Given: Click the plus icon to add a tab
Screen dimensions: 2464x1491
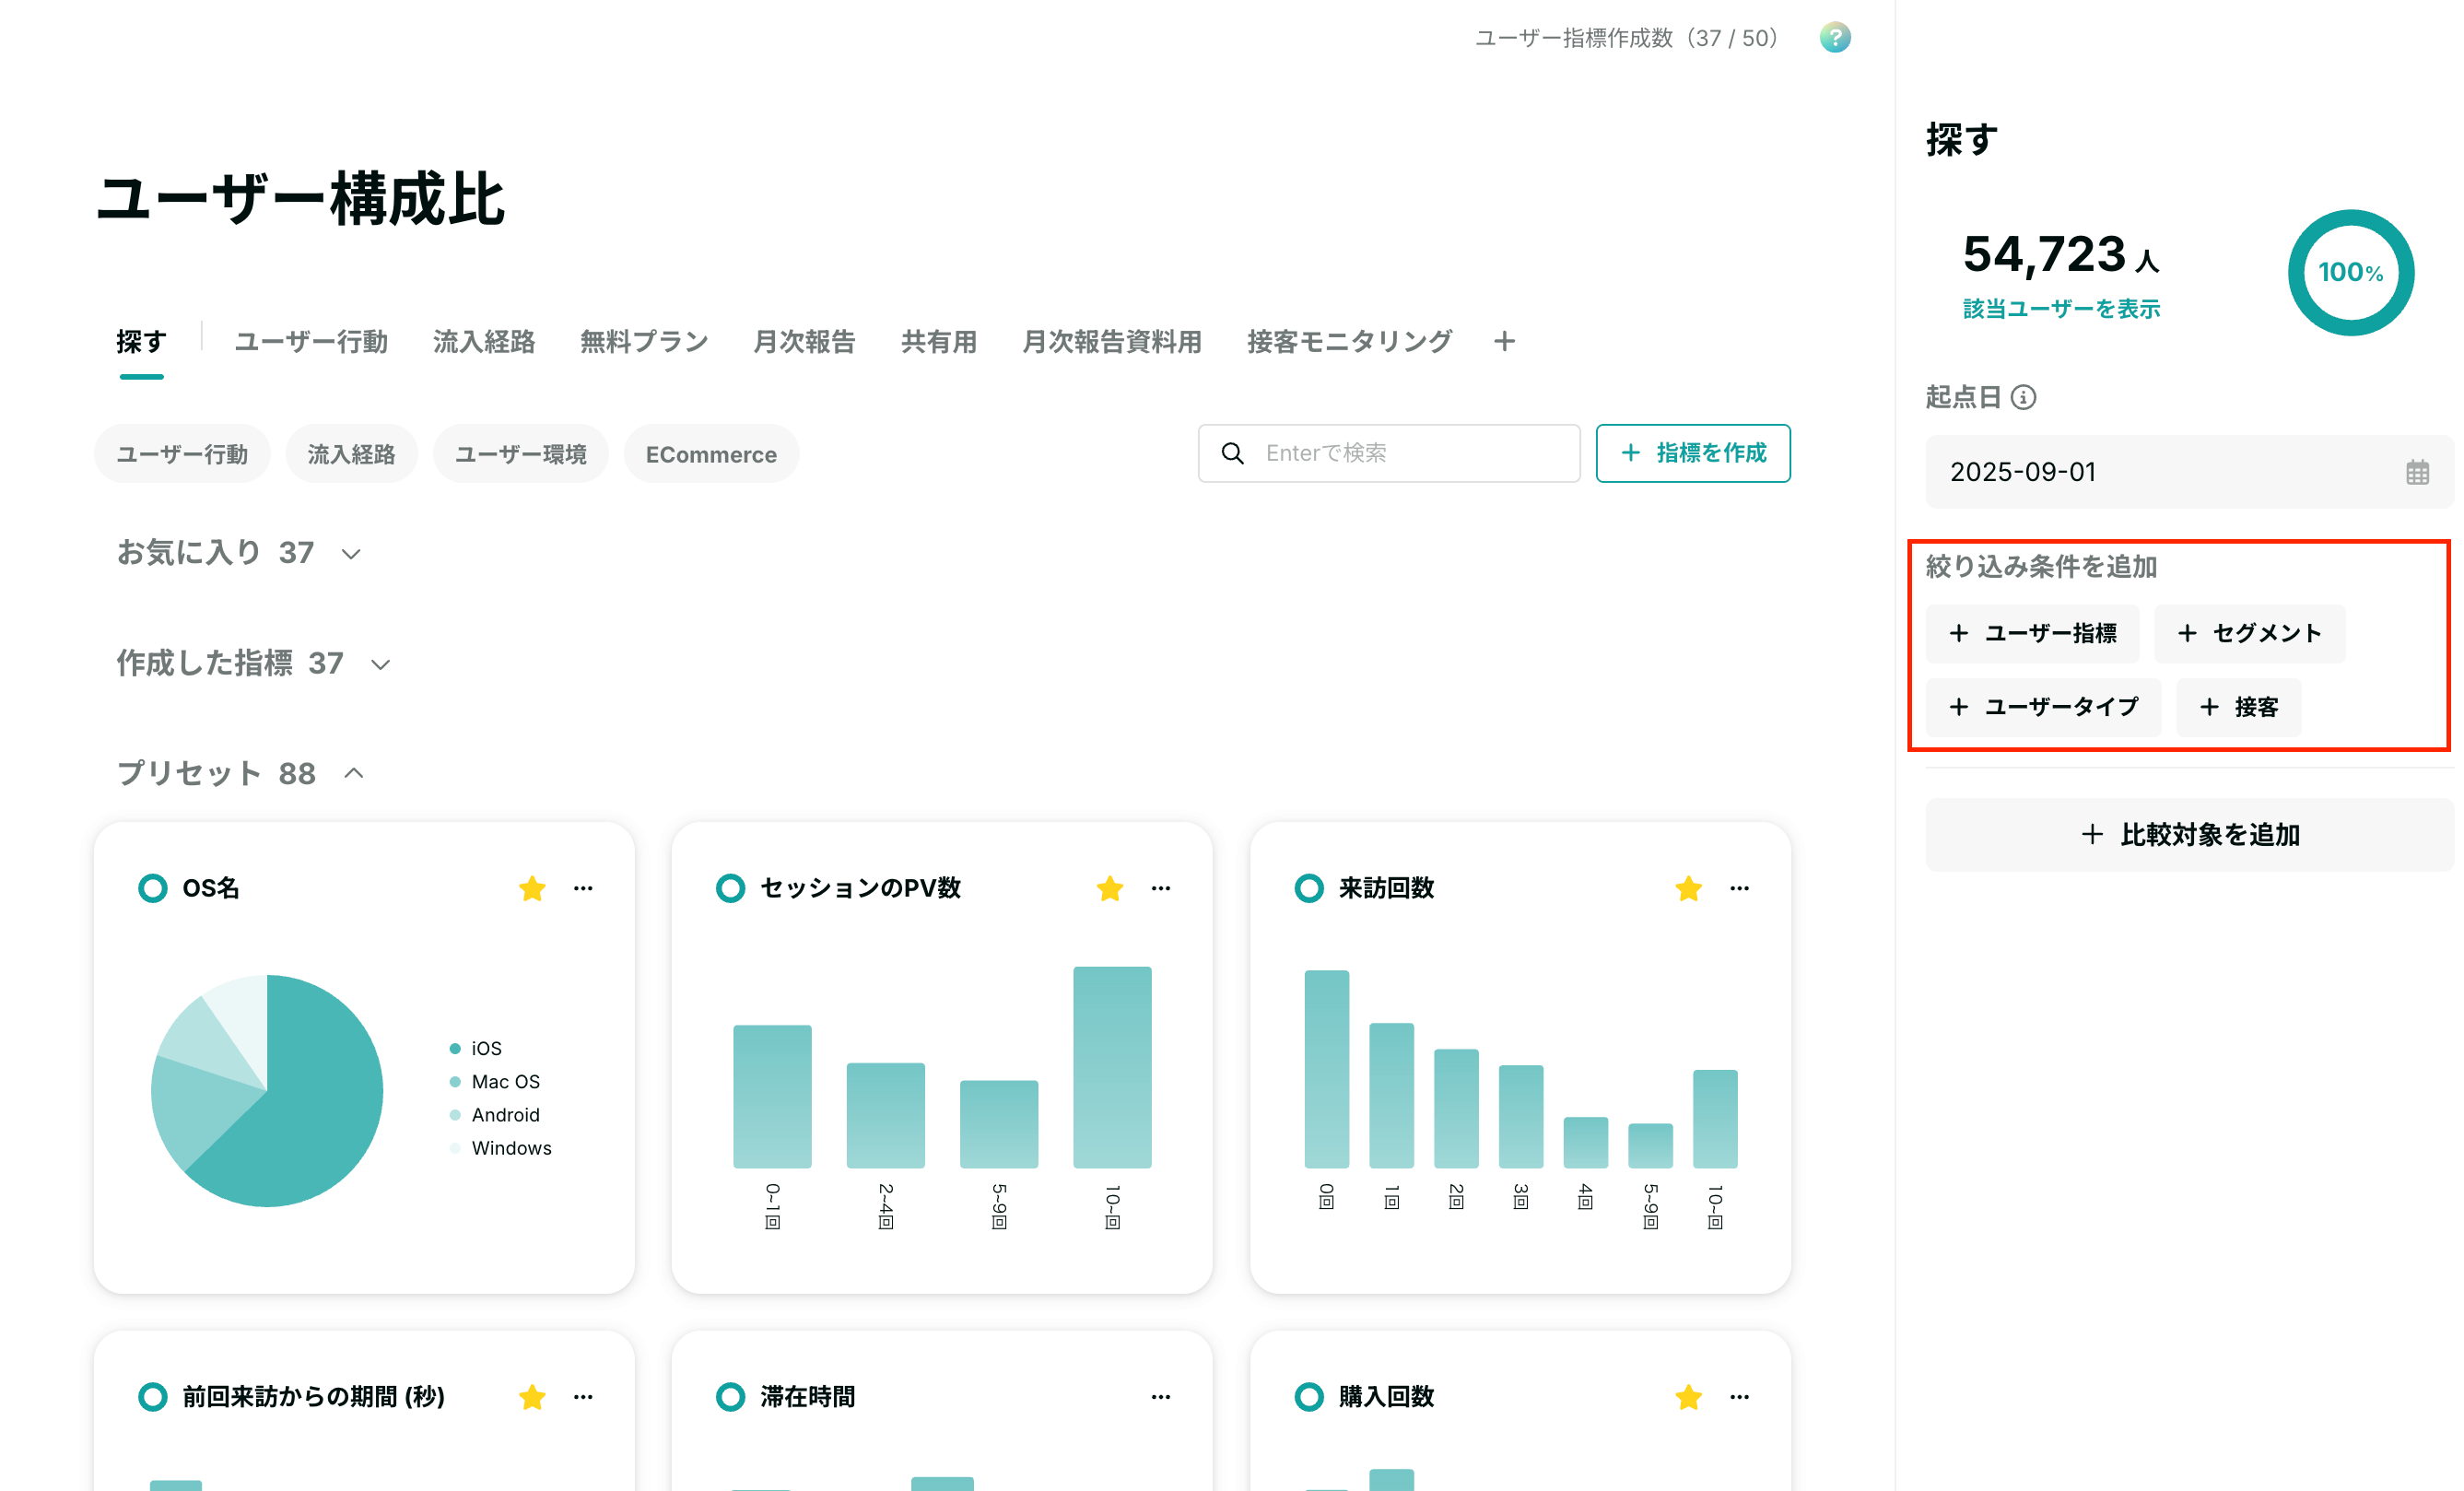Looking at the screenshot, I should (x=1504, y=341).
